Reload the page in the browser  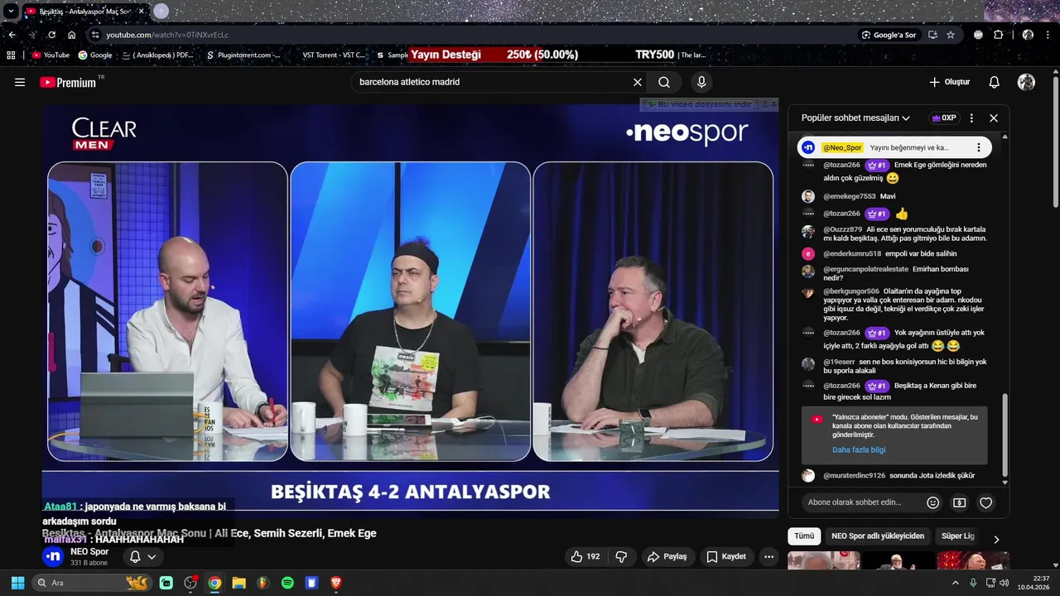click(x=51, y=35)
